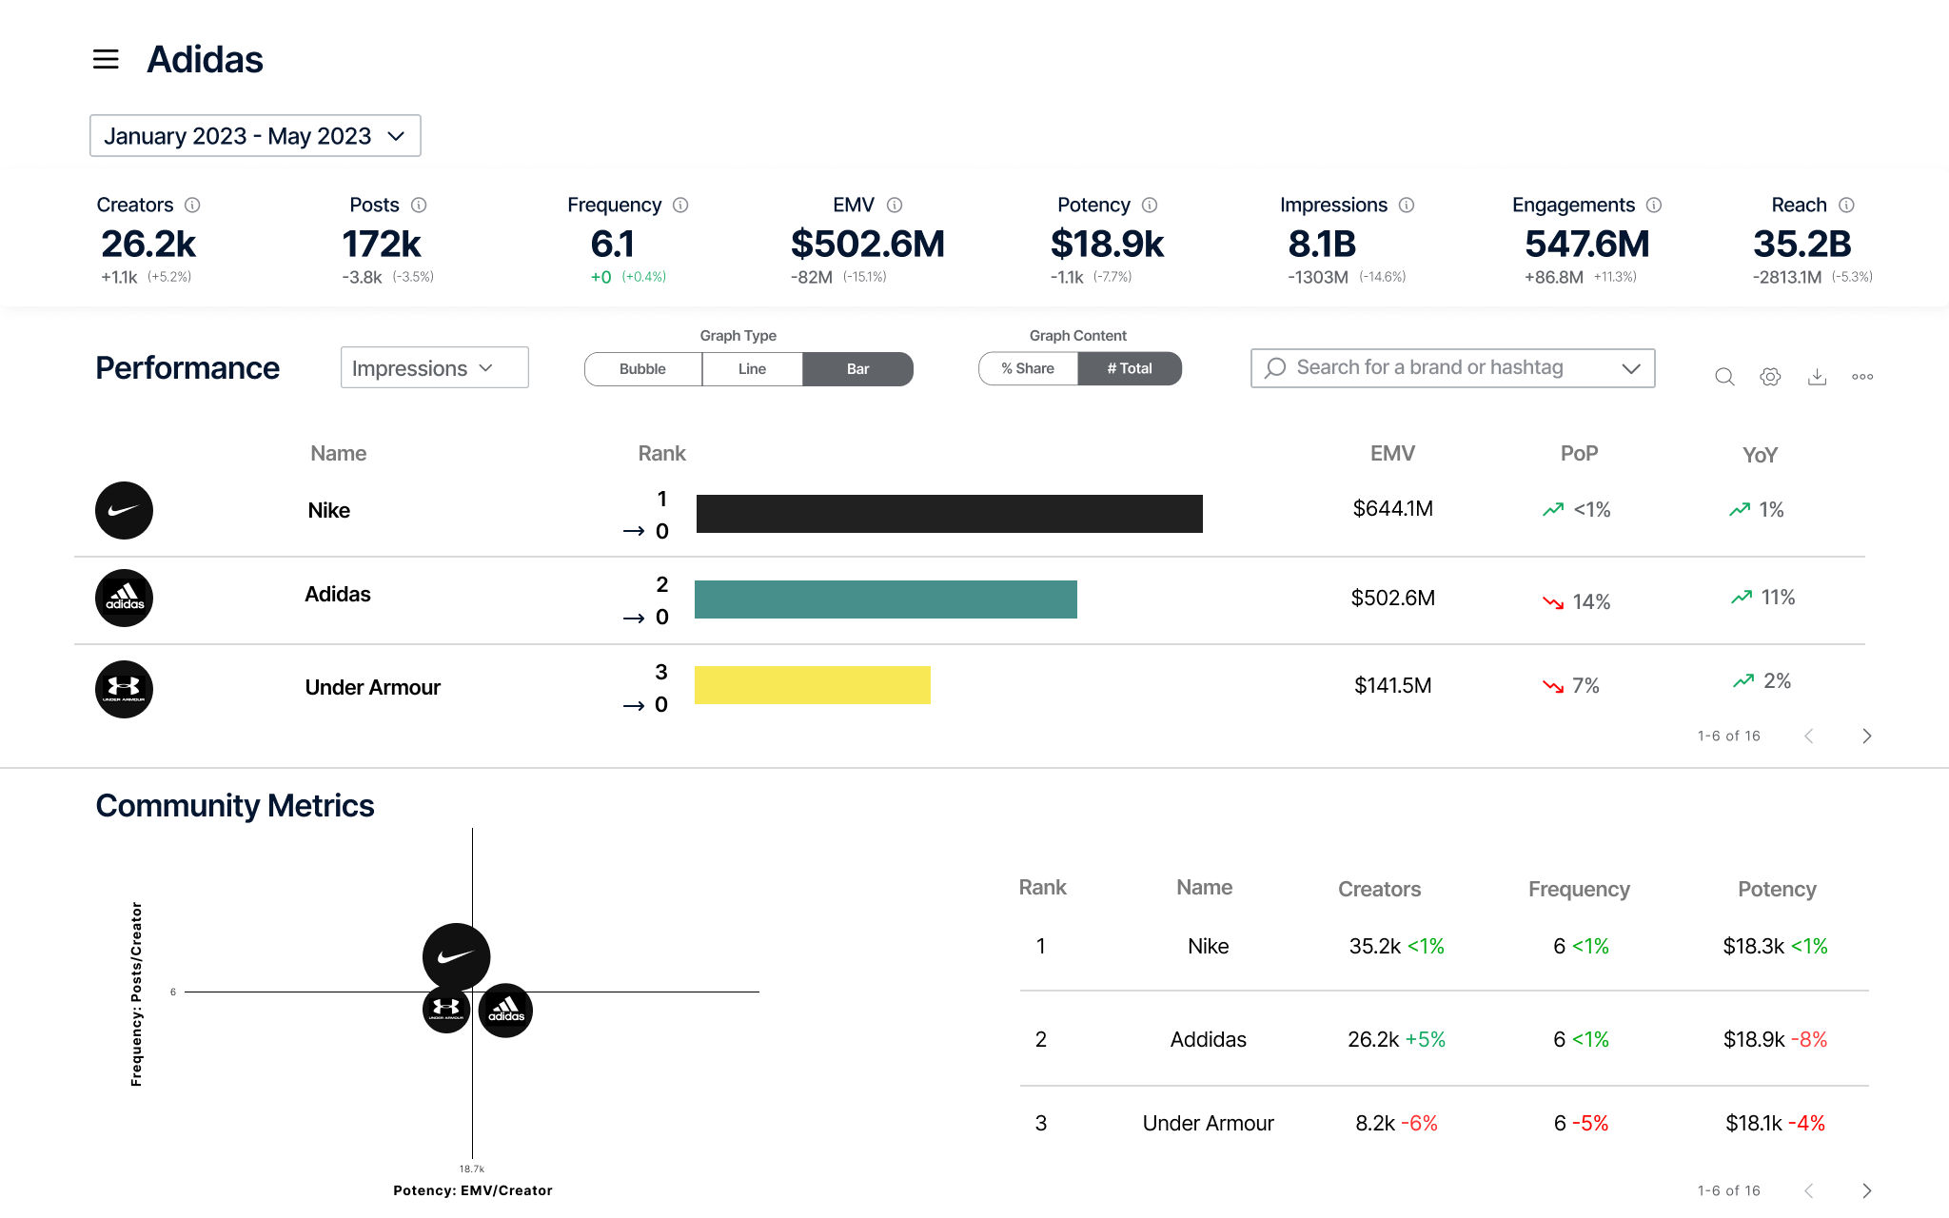Image resolution: width=1949 pixels, height=1218 pixels.
Task: Sort Performance table by PoP header
Action: [1579, 454]
